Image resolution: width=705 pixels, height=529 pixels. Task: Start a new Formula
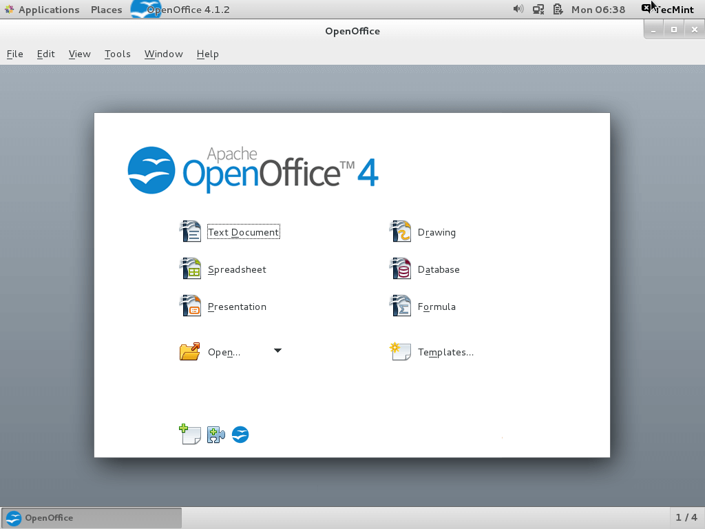click(x=436, y=307)
